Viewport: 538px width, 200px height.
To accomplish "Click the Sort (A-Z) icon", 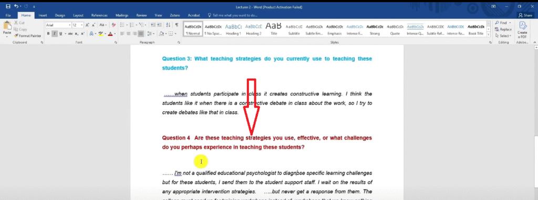I will click(168, 25).
